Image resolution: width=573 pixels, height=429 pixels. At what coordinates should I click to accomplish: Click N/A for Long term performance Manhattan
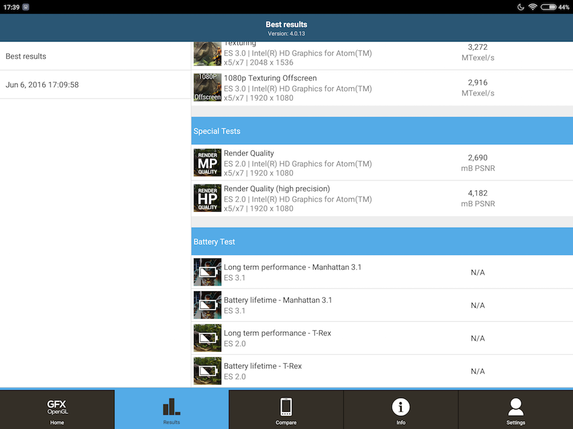(x=478, y=272)
